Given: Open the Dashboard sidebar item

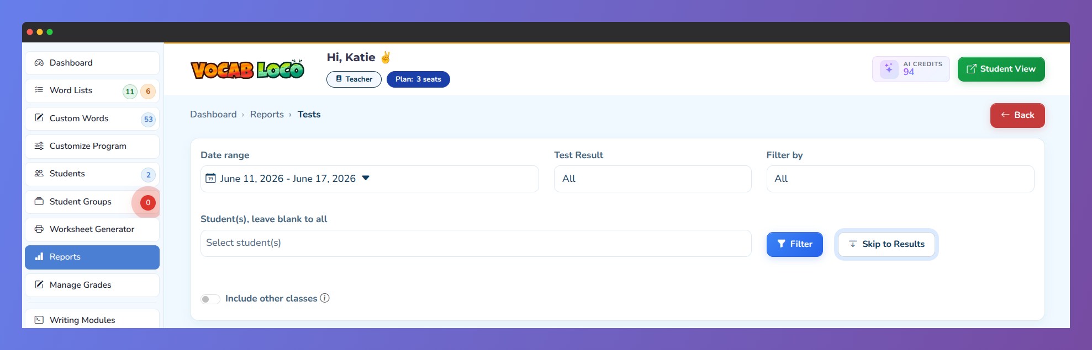Looking at the screenshot, I should (92, 63).
